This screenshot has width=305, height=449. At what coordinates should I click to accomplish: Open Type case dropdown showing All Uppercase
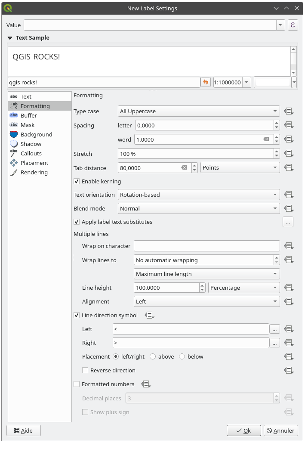coord(199,111)
